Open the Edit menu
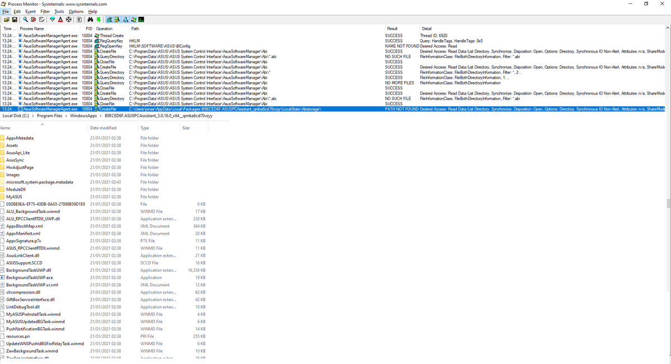 pos(17,11)
